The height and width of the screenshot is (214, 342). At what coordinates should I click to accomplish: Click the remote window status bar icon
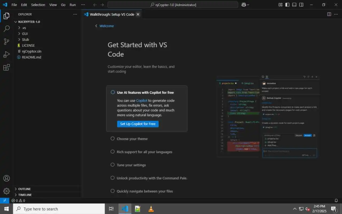pyautogui.click(x=5, y=200)
